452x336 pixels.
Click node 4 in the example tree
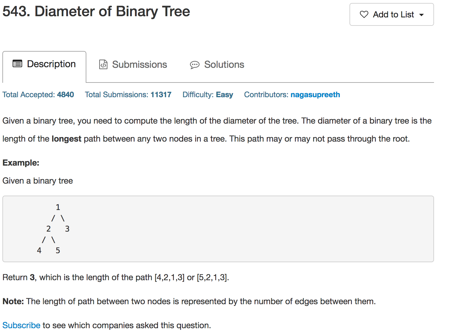pos(39,250)
